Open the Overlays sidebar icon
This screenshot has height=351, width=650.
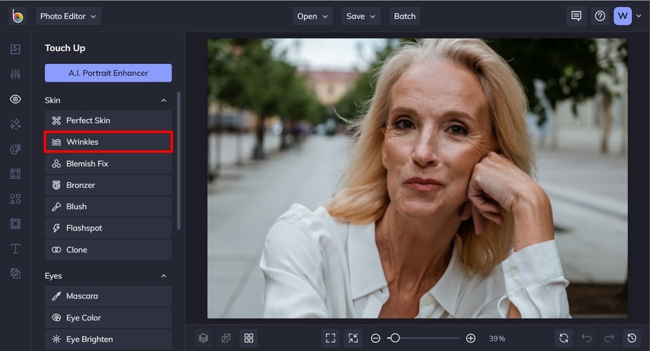15,224
